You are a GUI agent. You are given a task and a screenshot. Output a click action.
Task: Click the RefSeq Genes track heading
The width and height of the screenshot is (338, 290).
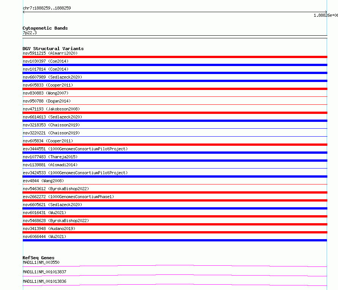(38, 258)
